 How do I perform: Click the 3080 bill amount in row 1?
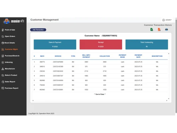click(x=86, y=62)
